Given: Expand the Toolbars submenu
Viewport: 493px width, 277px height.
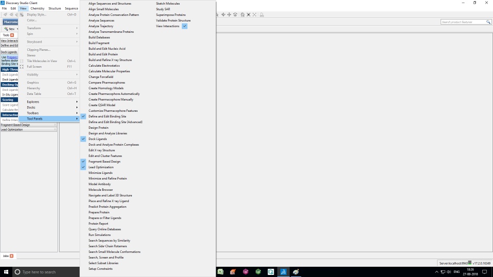Looking at the screenshot, I should pos(49,113).
